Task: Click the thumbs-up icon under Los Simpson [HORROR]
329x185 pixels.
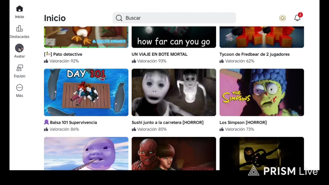Action: (x=222, y=129)
